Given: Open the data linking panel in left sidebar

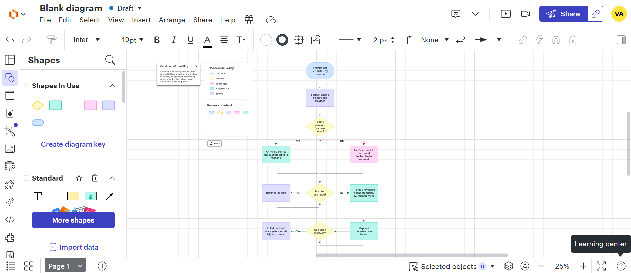Looking at the screenshot, I should (10, 166).
